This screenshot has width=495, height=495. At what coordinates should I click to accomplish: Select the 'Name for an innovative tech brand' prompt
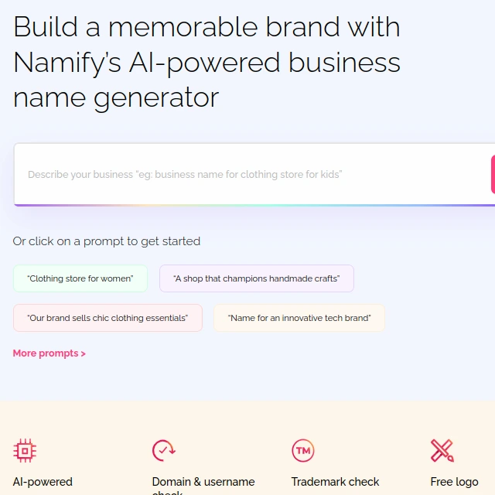tap(299, 318)
